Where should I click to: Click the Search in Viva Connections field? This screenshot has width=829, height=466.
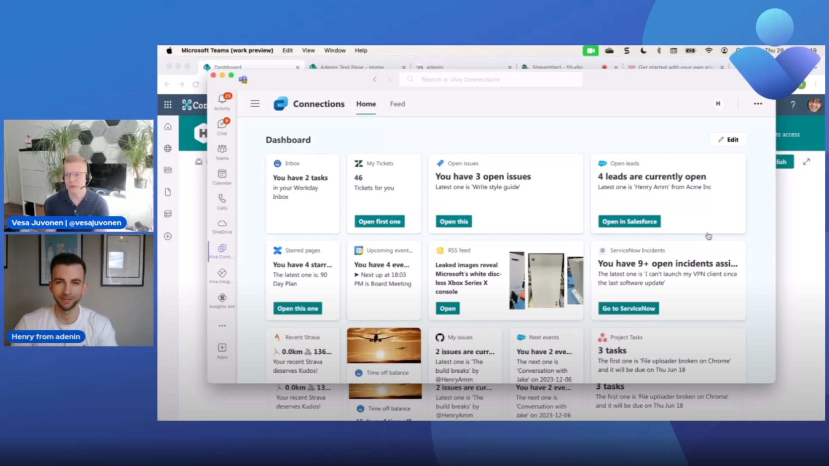491,79
